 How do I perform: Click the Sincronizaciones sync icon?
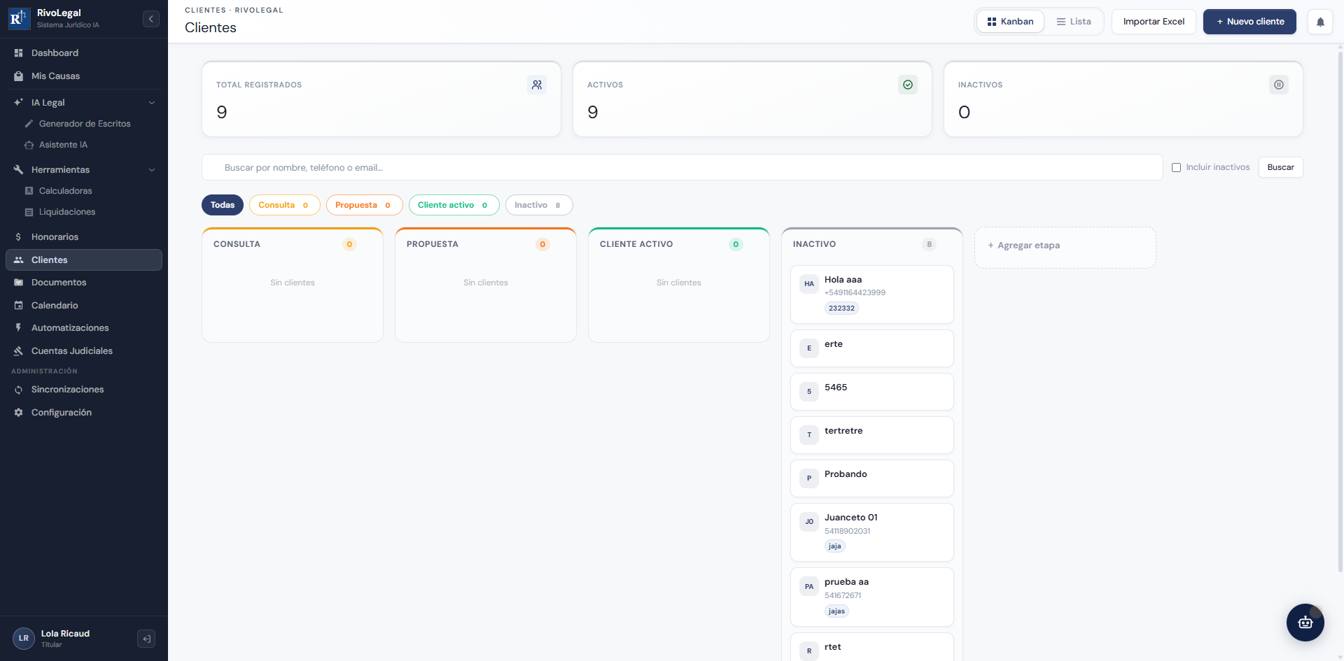tap(19, 390)
